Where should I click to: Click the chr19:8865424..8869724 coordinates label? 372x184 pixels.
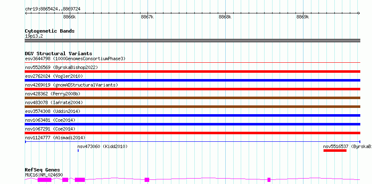(53, 9)
